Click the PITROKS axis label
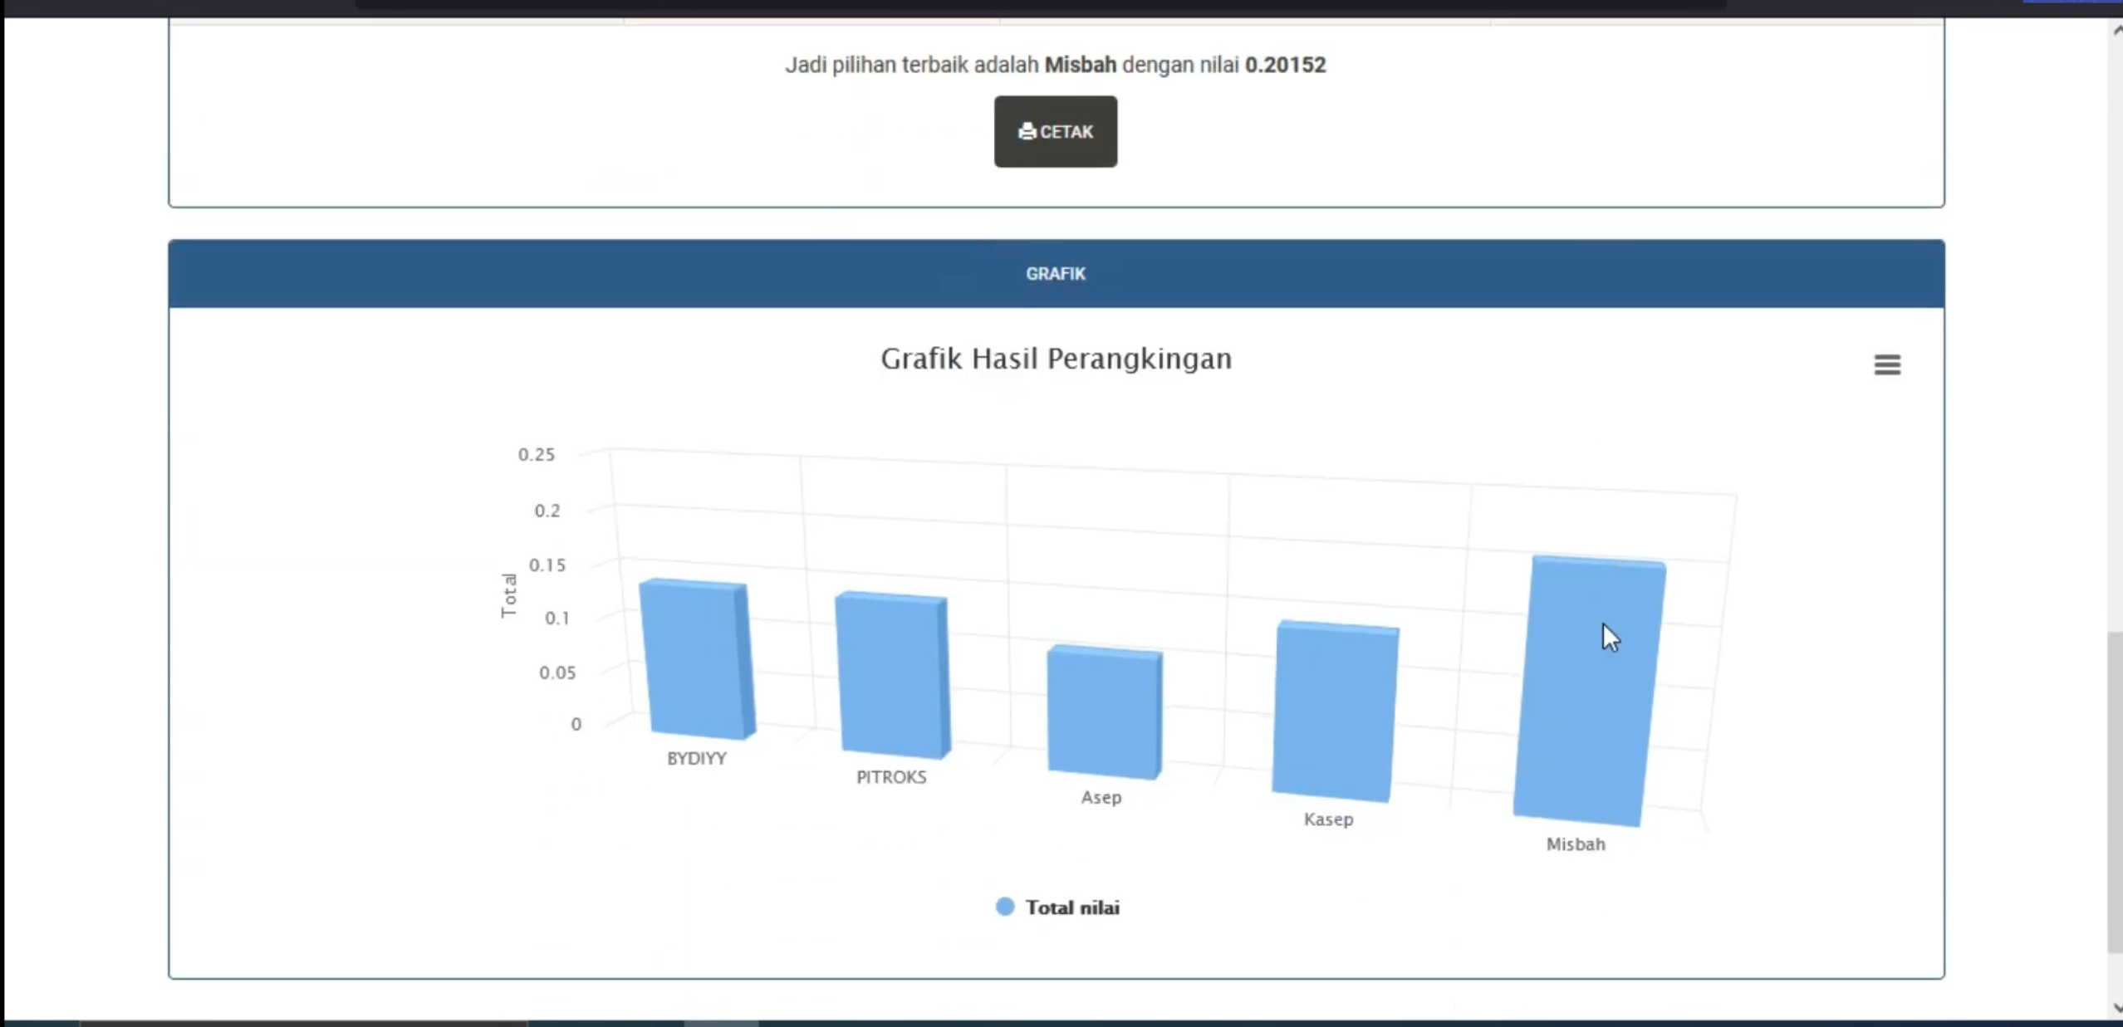The image size is (2123, 1027). (891, 777)
